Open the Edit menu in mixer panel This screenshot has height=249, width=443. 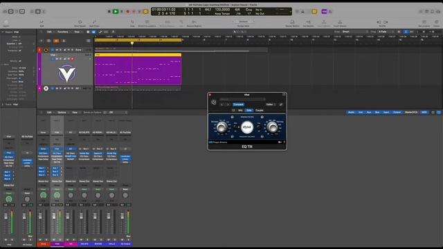point(49,112)
